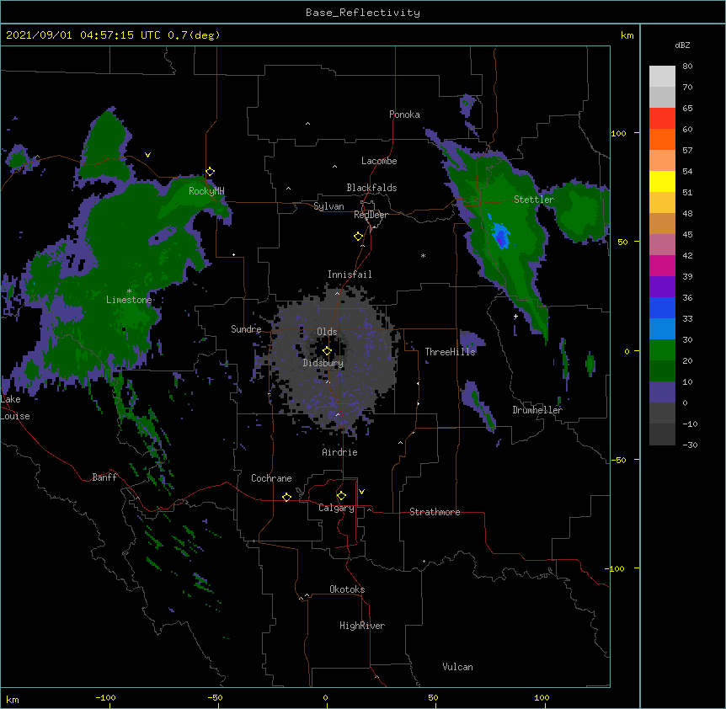Click the asterisk marker east of Innisfail
The width and height of the screenshot is (726, 709).
[423, 255]
